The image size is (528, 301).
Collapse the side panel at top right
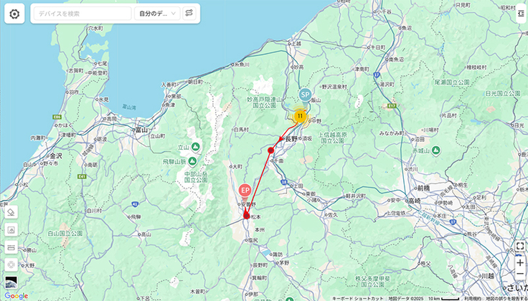521,14
